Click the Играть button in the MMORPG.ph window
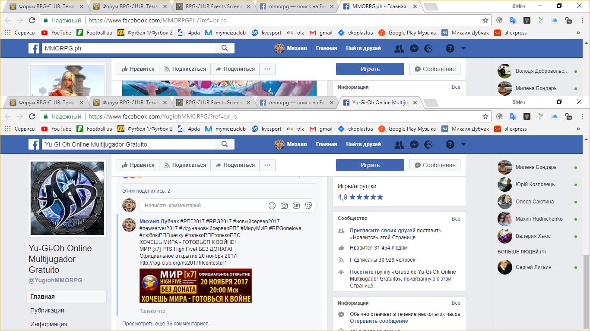 click(370, 69)
